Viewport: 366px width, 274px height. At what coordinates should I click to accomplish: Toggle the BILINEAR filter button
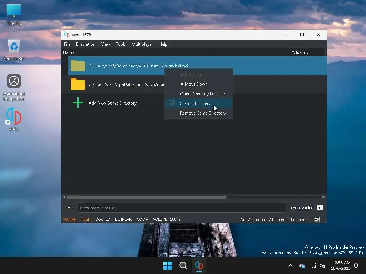(x=123, y=219)
